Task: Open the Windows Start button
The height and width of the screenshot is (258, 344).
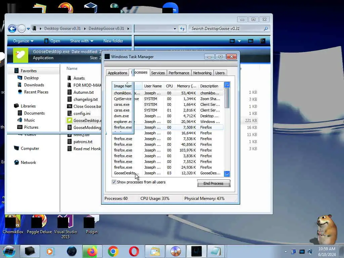Action: [x=9, y=251]
